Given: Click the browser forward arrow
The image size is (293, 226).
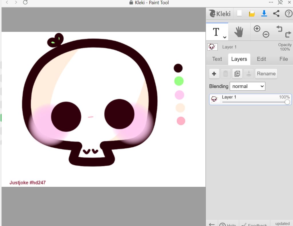Looking at the screenshot, I should coord(16,2).
